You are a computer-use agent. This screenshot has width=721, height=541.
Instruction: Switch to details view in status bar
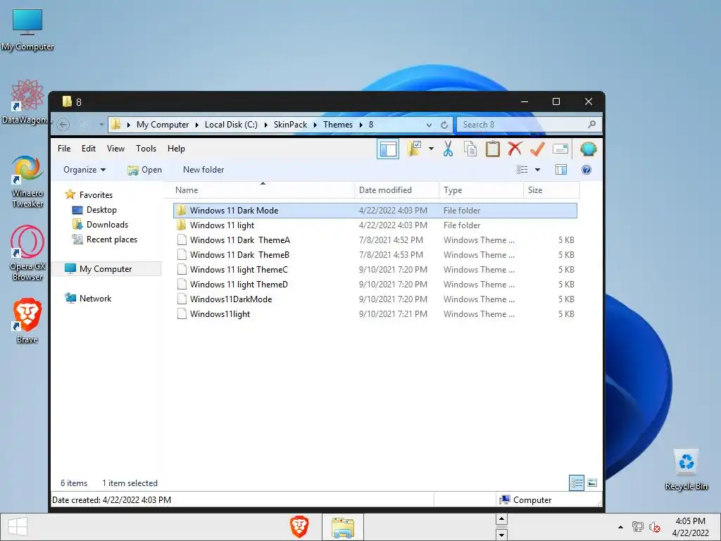pyautogui.click(x=577, y=483)
